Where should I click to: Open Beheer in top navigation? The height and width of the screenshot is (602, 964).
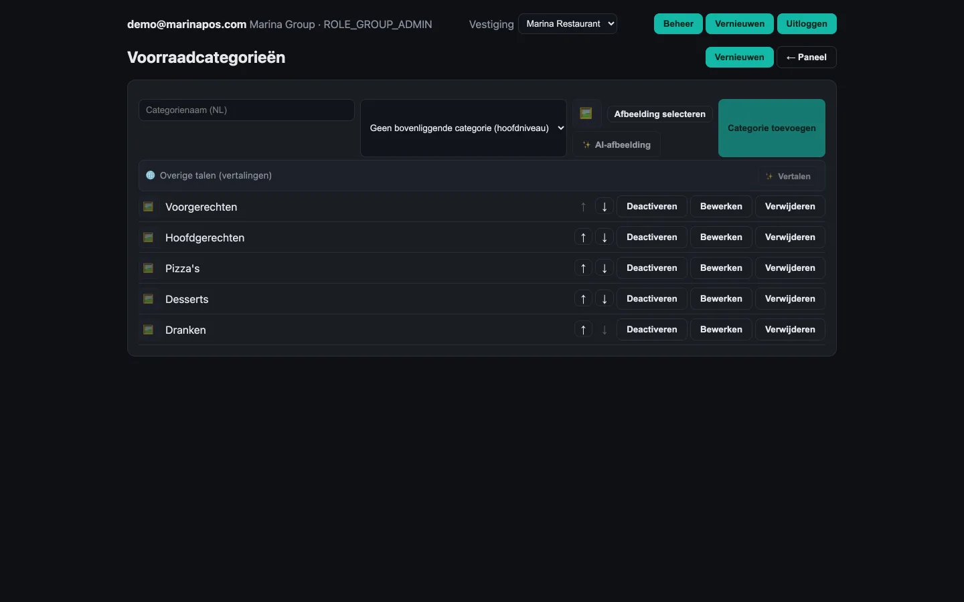[x=678, y=24]
